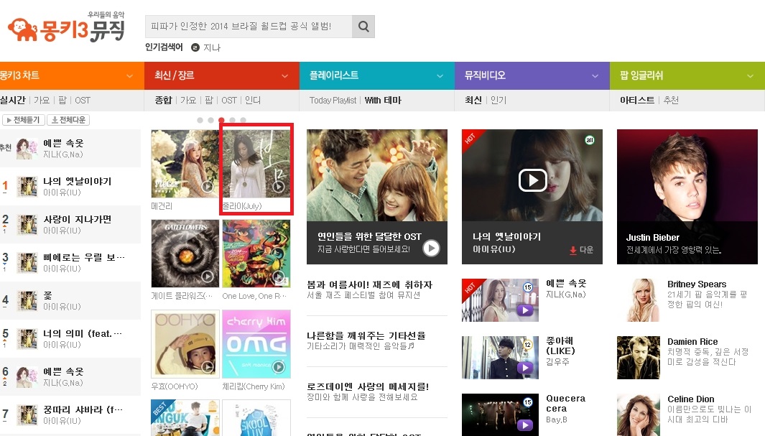Screen dimensions: 765x436
Task: Download 나의 옛날이야기 via 다운 icon
Action: [x=582, y=250]
